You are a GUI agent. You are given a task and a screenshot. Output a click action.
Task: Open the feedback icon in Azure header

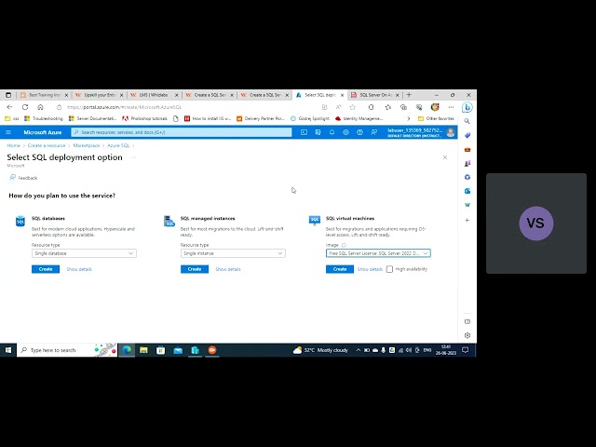click(x=373, y=132)
